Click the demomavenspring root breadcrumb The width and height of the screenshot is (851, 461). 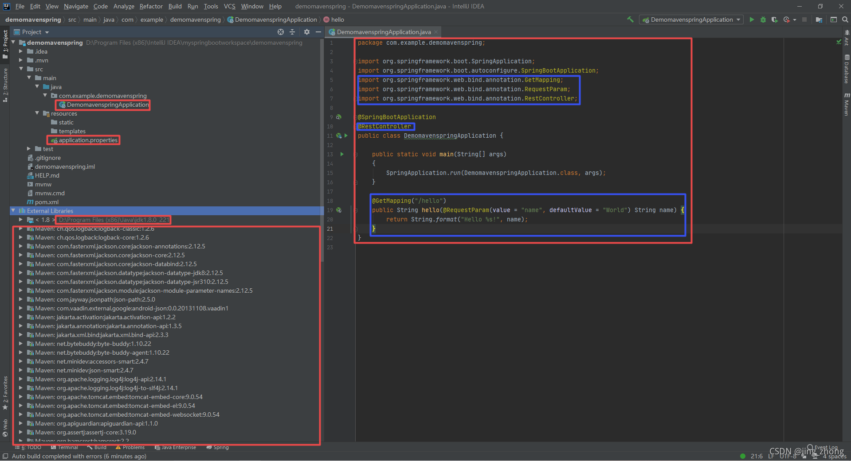(x=33, y=19)
